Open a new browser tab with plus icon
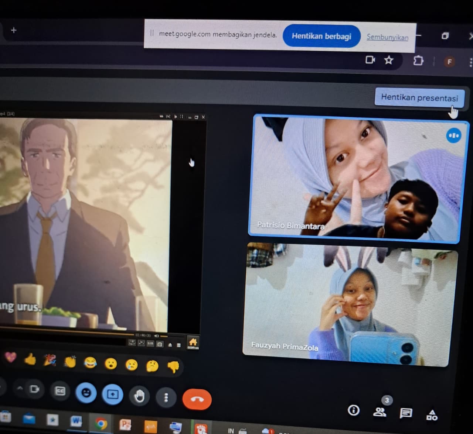 pyautogui.click(x=14, y=30)
